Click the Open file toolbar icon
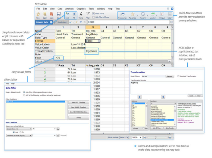 [45, 14]
